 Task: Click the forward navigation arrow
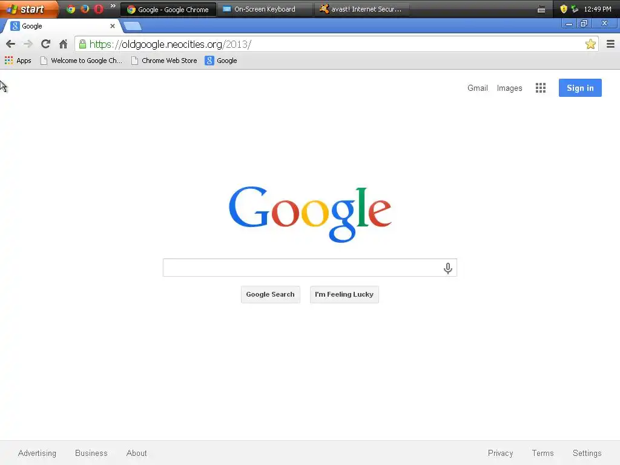tap(28, 44)
